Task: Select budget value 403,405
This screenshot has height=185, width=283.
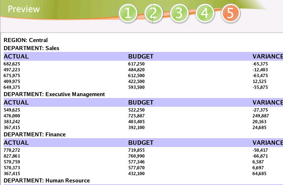Action: (136, 122)
